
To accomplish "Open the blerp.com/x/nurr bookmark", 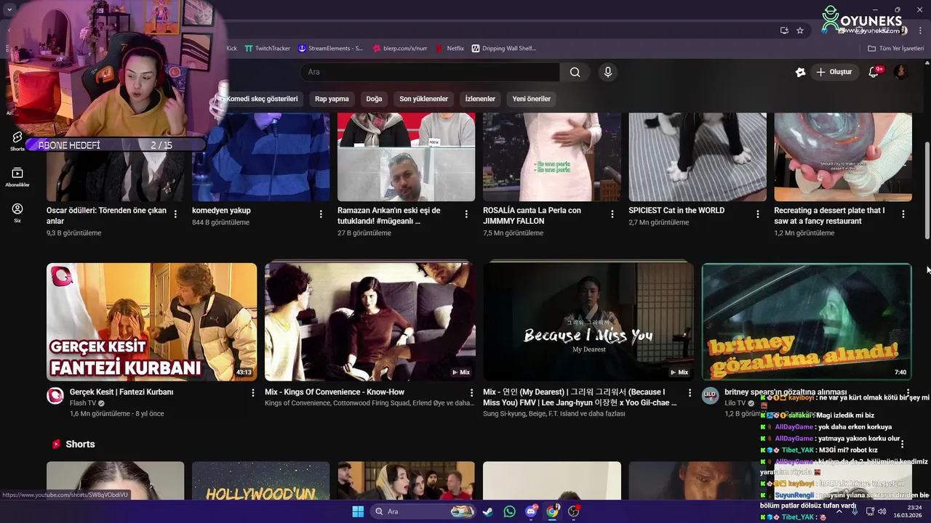I will [x=400, y=49].
